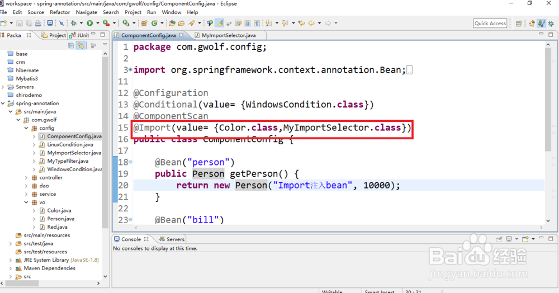
Task: Switch to Java perspective icon
Action: pyautogui.click(x=541, y=23)
